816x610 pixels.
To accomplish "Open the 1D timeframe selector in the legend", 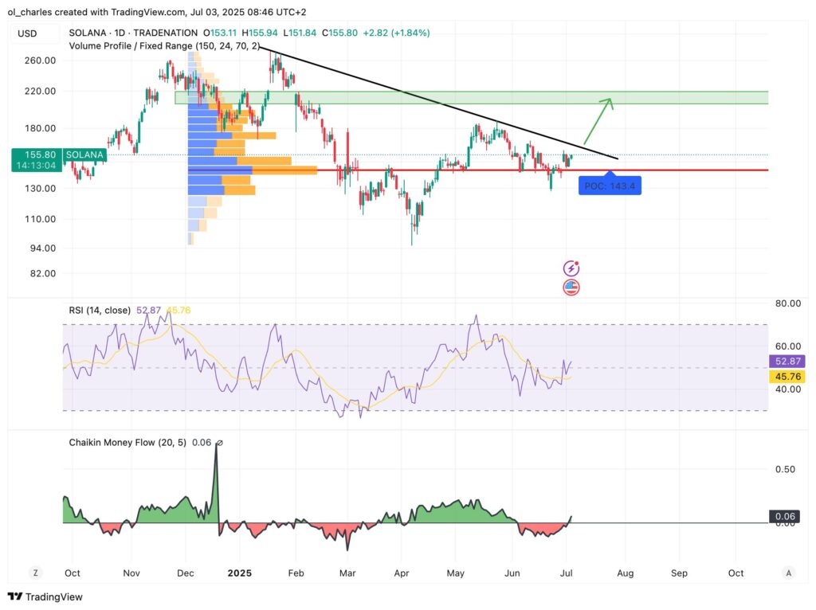I will pos(120,33).
